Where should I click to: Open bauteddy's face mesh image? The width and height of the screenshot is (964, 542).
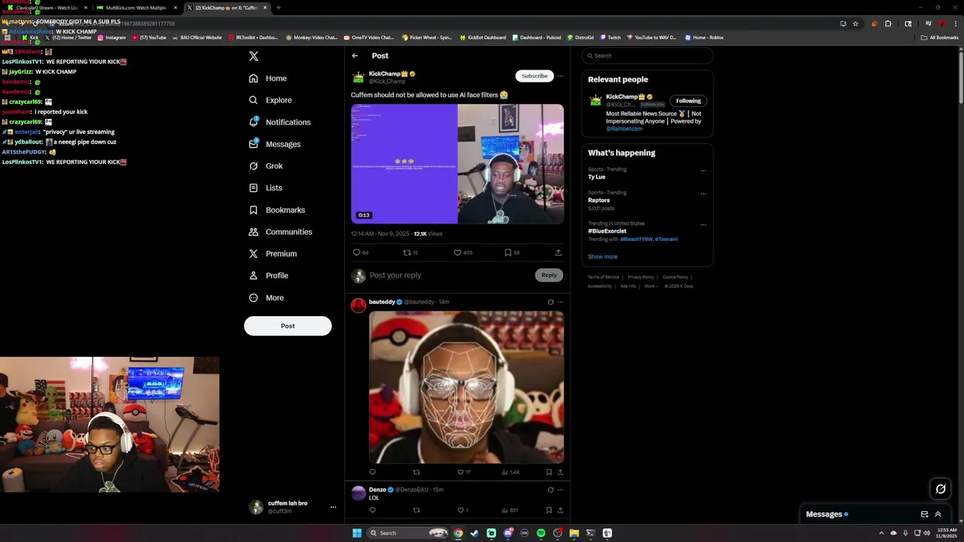point(466,387)
